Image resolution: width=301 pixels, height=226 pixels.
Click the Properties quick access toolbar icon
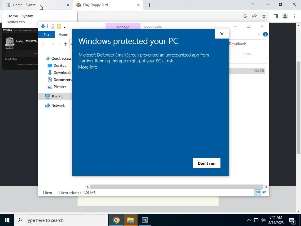(x=52, y=26)
